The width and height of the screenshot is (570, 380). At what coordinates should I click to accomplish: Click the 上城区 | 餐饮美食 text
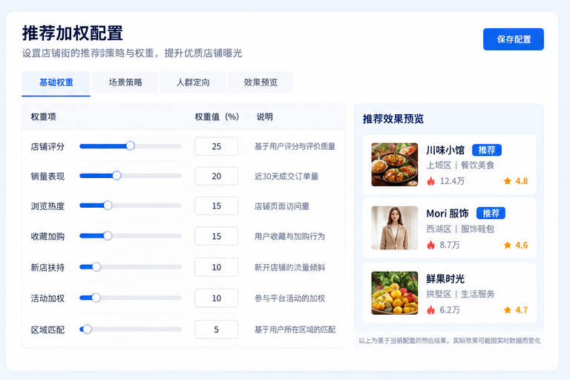[x=460, y=165]
